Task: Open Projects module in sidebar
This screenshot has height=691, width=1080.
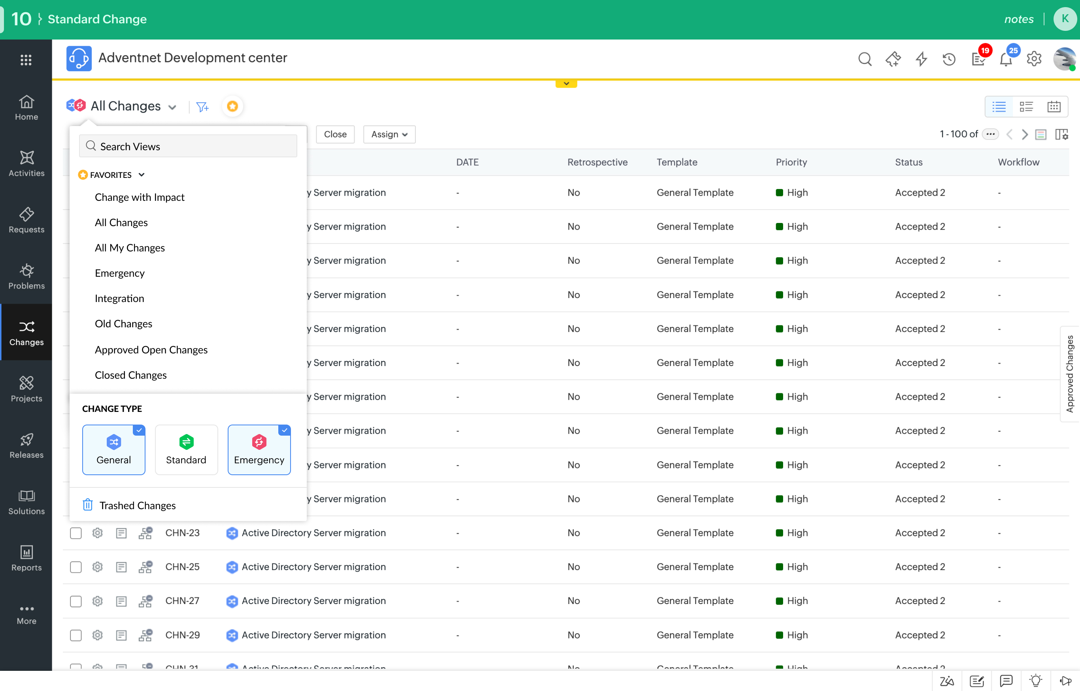Action: pyautogui.click(x=26, y=389)
